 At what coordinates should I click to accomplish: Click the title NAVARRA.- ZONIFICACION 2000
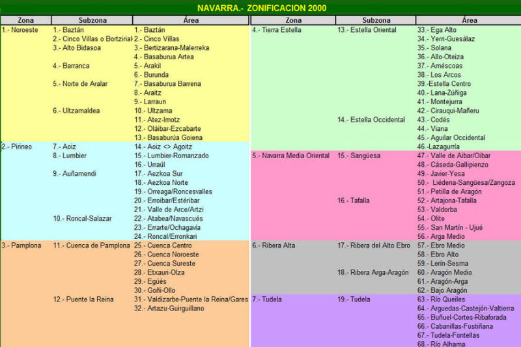(262, 8)
